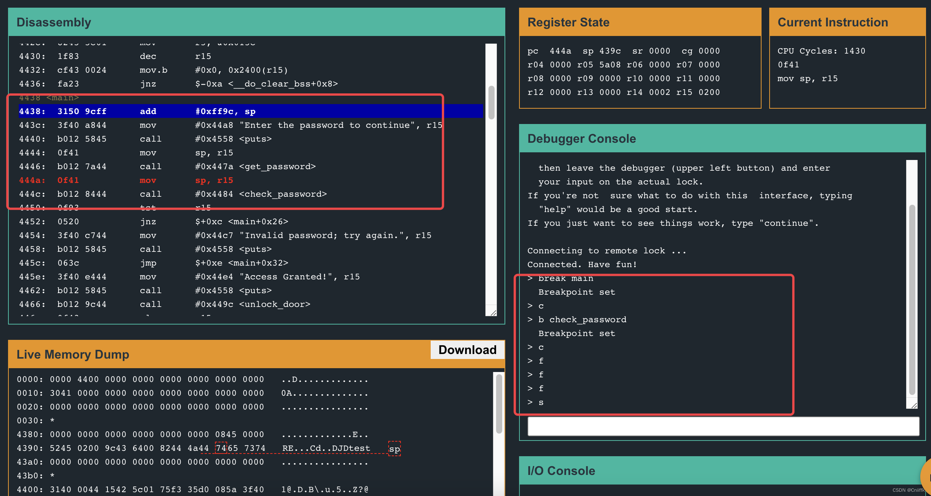The image size is (931, 496).
Task: Click the Debugger Console resize handle icon
Action: [914, 405]
